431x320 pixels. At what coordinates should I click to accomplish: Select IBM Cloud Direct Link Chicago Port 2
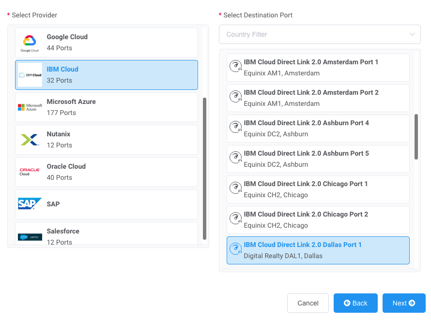[318, 219]
